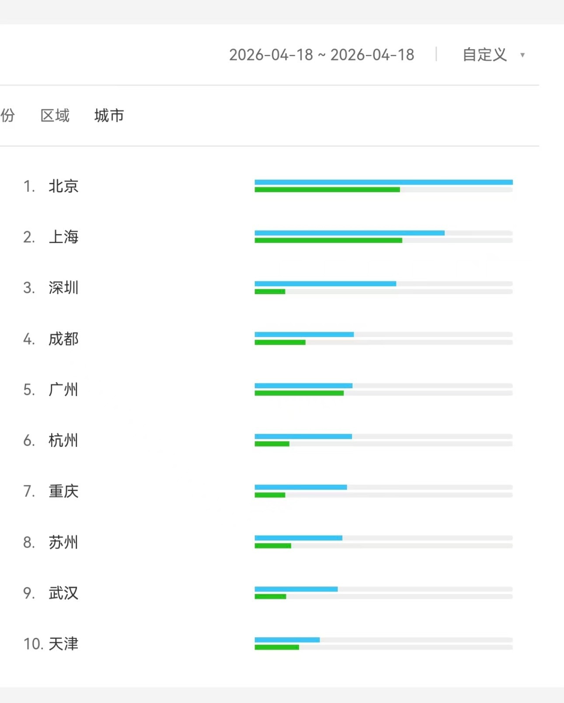Open the 苏州 entry
564x703 pixels.
(x=64, y=542)
